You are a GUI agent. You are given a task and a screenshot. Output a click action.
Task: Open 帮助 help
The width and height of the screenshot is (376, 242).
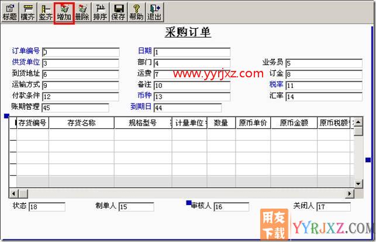(136, 12)
